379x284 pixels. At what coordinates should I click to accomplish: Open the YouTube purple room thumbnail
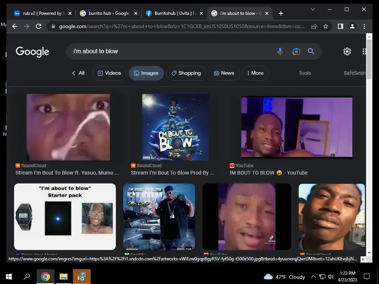click(x=296, y=127)
